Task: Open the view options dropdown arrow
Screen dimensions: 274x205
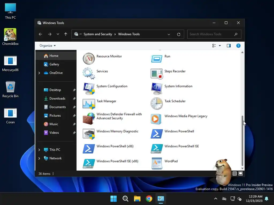Action: tap(220, 46)
